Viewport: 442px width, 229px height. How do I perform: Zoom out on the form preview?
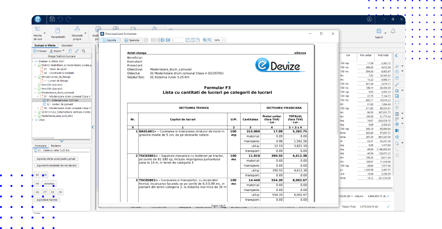[210, 40]
